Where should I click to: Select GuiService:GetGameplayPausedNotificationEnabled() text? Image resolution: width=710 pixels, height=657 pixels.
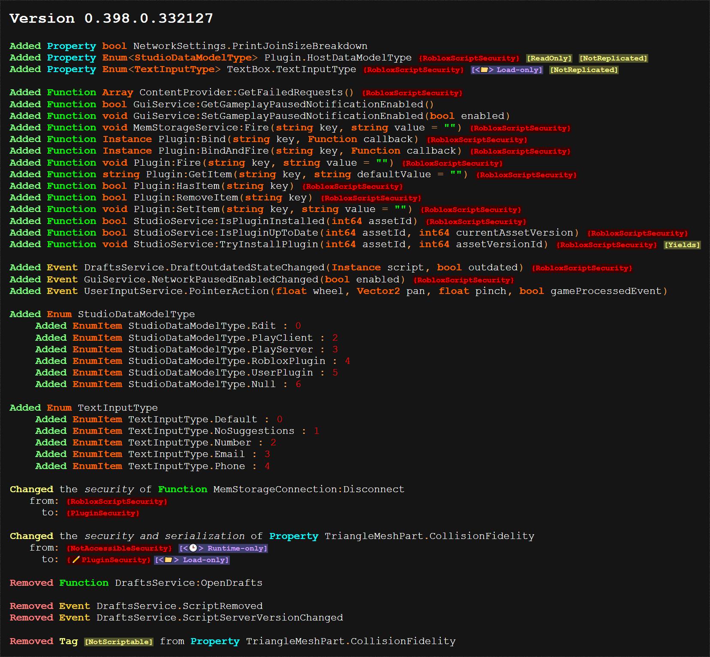(283, 104)
